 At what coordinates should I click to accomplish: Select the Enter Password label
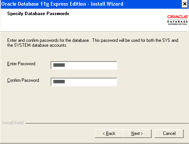coord(21,64)
